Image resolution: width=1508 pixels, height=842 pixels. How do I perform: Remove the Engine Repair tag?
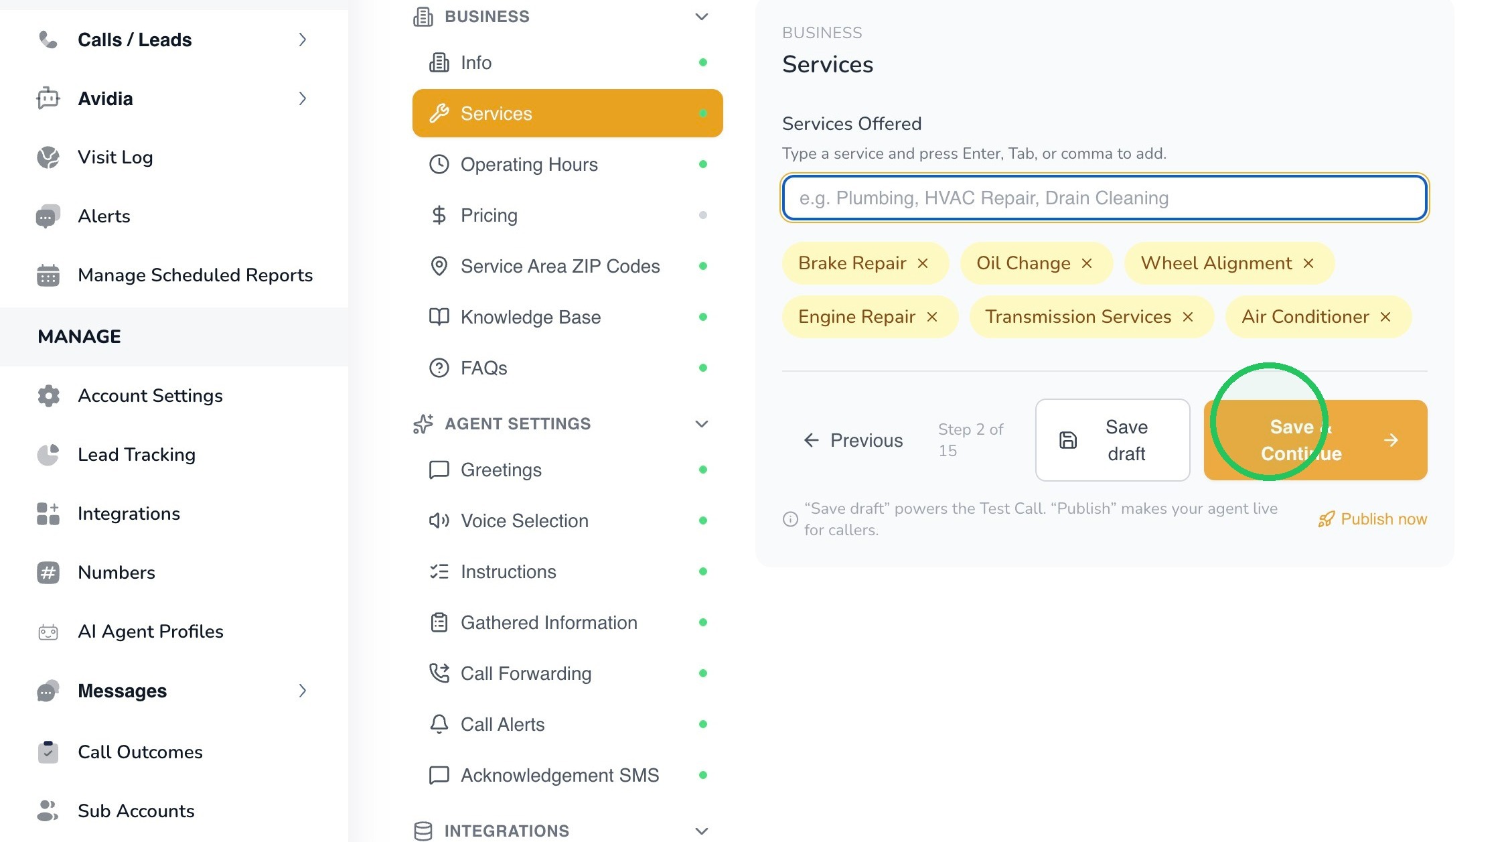pyautogui.click(x=932, y=317)
